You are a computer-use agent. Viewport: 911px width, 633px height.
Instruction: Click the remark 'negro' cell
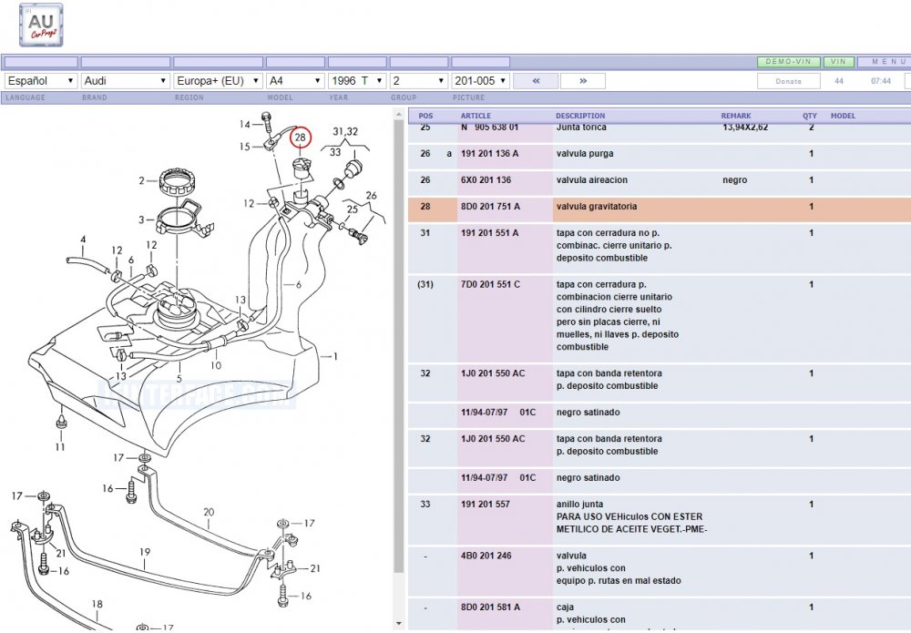(734, 180)
